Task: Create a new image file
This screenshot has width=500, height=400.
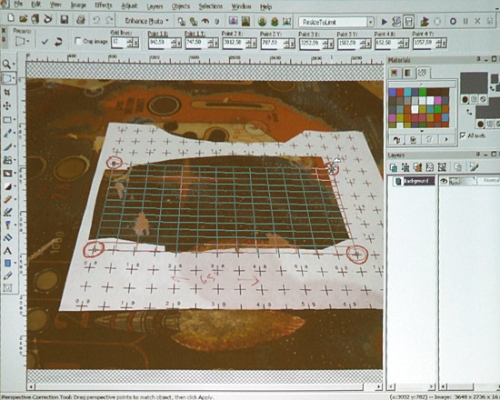Action: point(11,18)
